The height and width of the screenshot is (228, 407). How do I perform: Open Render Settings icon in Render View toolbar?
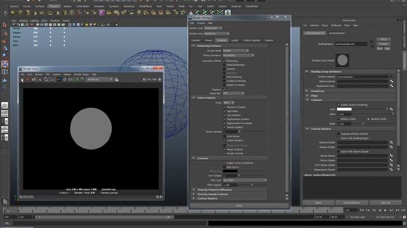click(x=52, y=80)
